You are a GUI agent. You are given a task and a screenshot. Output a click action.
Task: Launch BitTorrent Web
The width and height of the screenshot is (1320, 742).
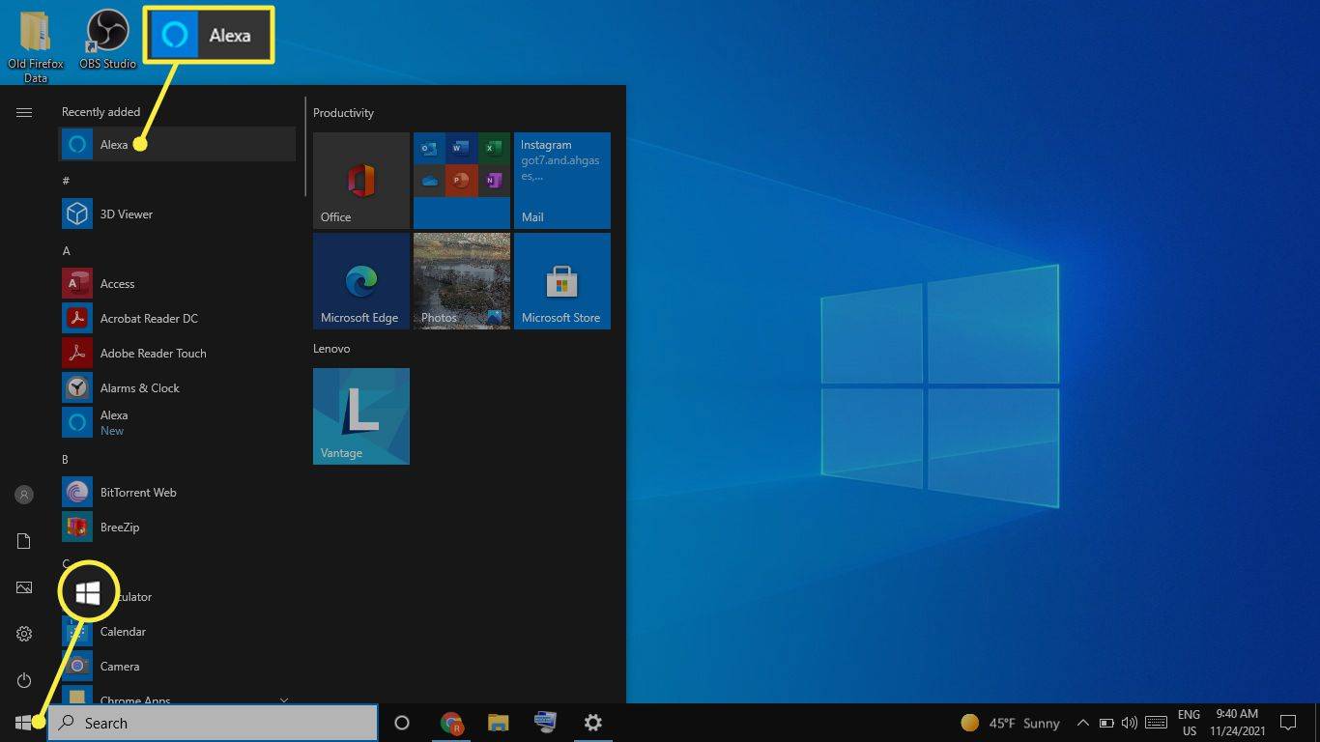[x=177, y=493]
